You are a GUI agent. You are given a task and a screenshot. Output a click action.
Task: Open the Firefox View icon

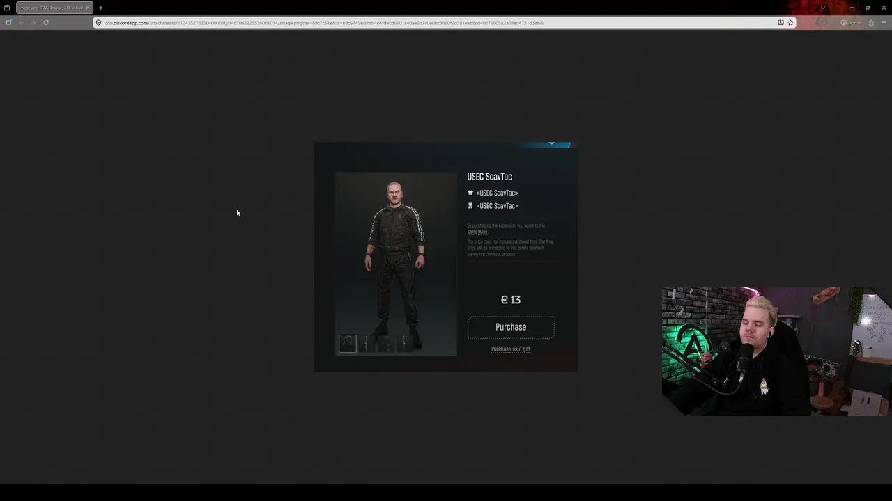tap(7, 8)
